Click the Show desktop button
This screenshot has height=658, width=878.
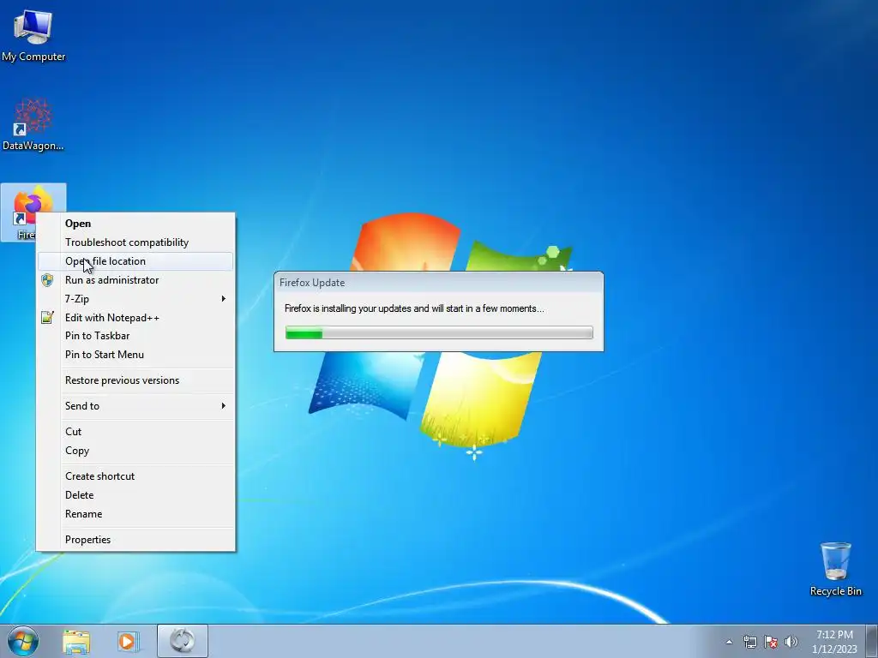click(872, 641)
